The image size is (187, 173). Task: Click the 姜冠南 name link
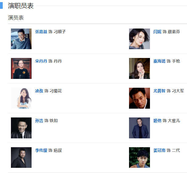(159, 151)
